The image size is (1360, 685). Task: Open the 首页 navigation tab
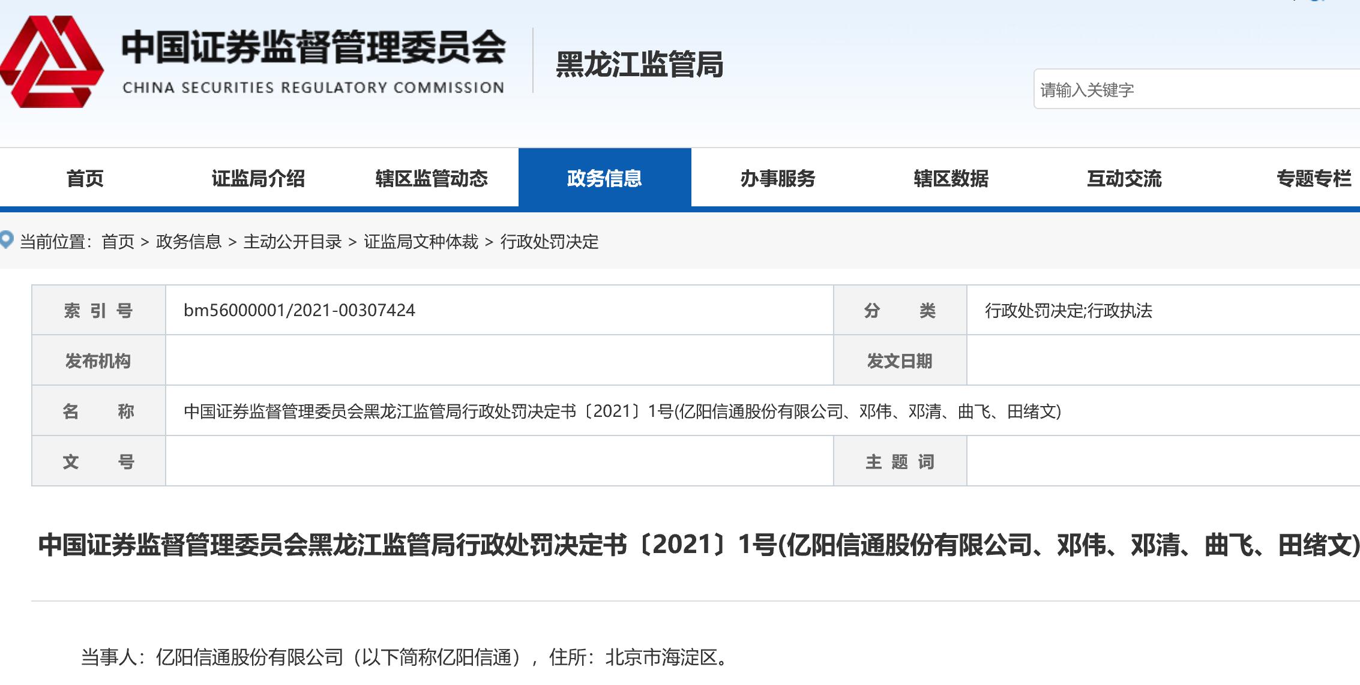coord(85,178)
